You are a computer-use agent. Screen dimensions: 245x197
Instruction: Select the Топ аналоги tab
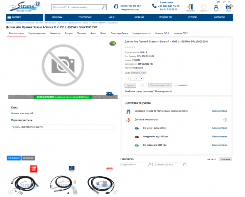(x=14, y=158)
